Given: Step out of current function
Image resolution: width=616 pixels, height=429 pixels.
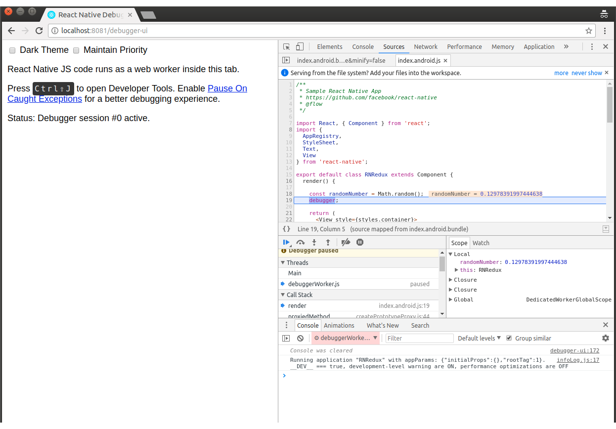Looking at the screenshot, I should (x=328, y=242).
